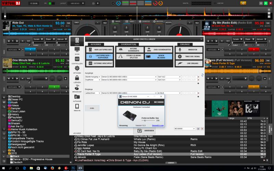Click the Get Low album cover thumbnail
The image size is (274, 171).
[252, 108]
